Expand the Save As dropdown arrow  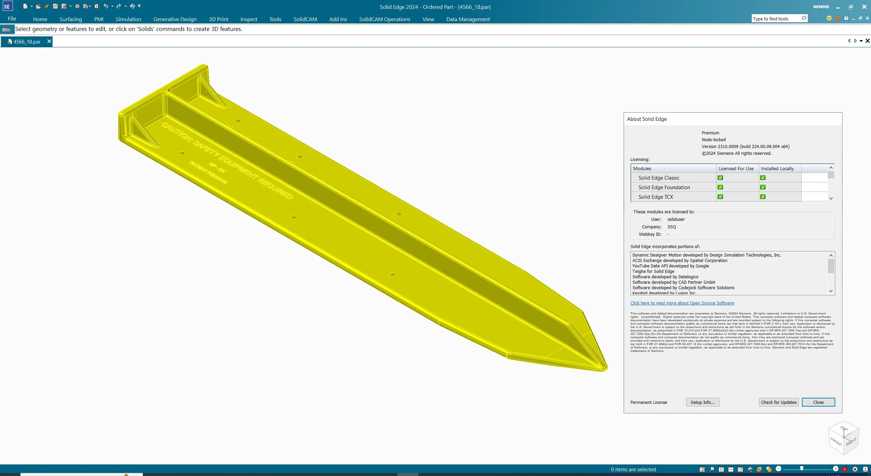pyautogui.click(x=70, y=6)
